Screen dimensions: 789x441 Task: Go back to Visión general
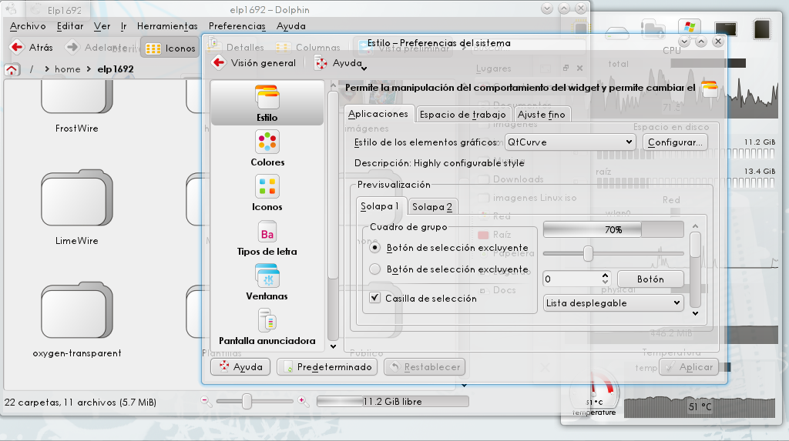pos(254,63)
